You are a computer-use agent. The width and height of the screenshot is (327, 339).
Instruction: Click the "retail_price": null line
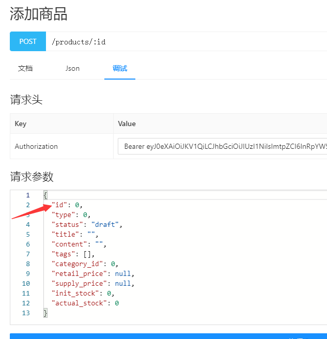pos(93,274)
